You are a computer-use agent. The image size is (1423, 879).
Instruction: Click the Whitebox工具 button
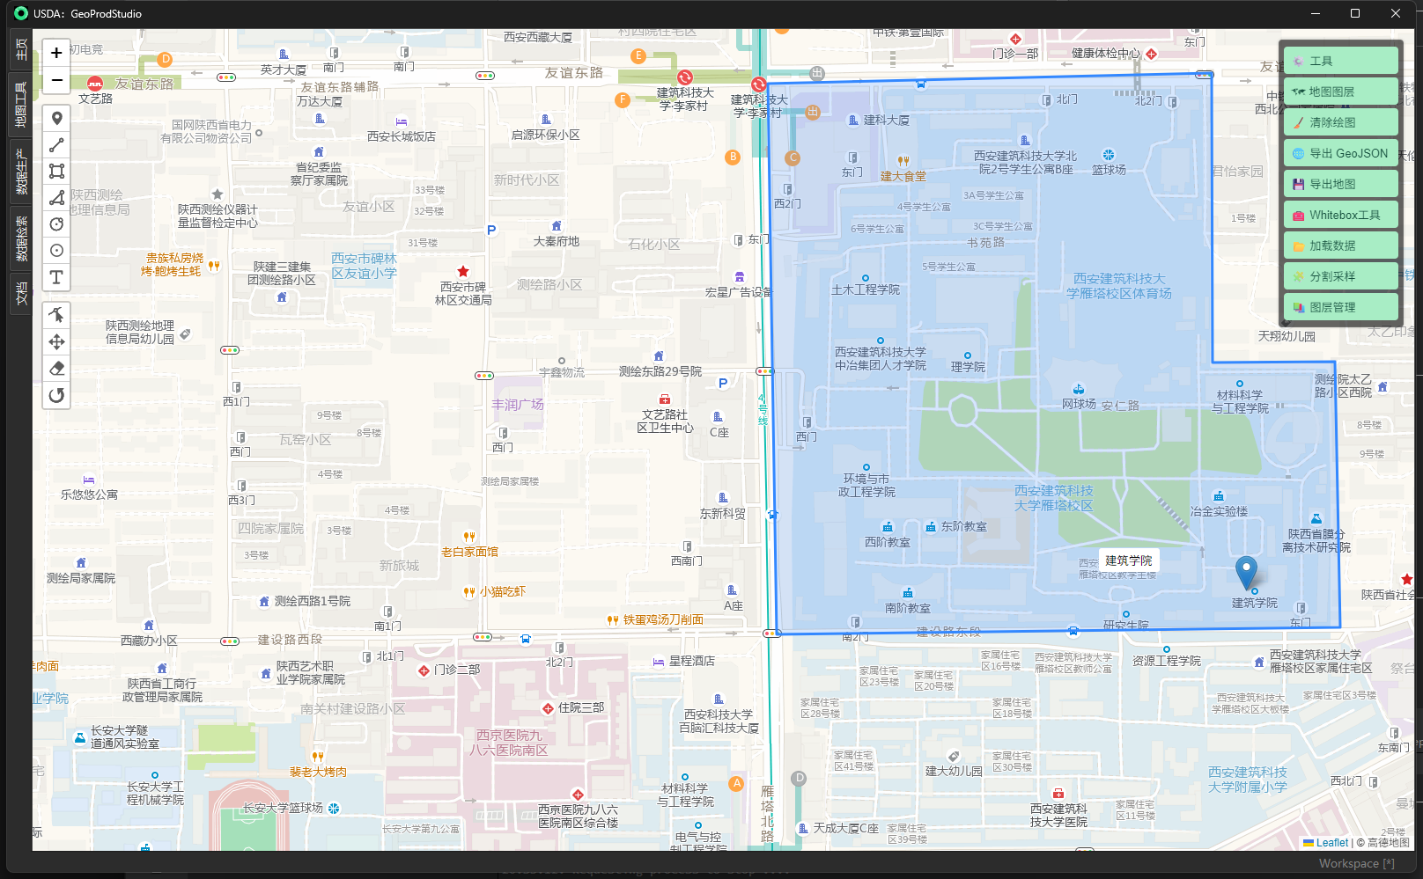(x=1340, y=215)
